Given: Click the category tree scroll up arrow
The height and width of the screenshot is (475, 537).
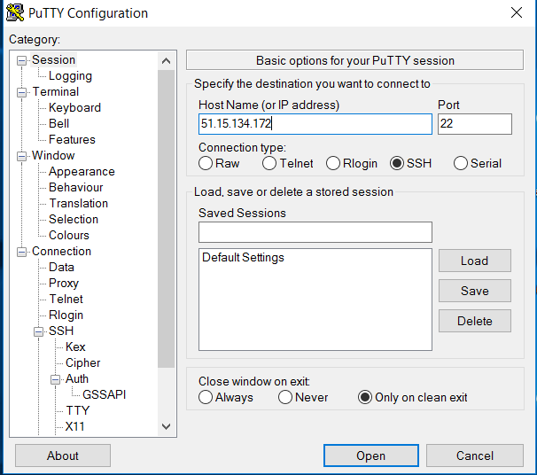Looking at the screenshot, I should point(166,61).
